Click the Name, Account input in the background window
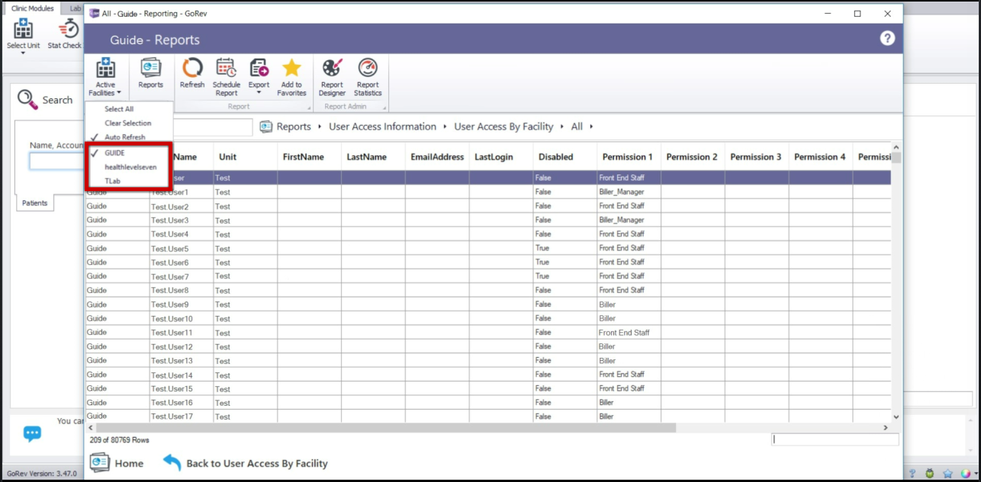The image size is (981, 482). pyautogui.click(x=57, y=161)
